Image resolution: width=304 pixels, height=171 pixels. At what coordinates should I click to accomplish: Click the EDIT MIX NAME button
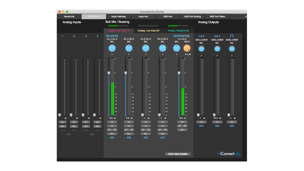coord(178,154)
